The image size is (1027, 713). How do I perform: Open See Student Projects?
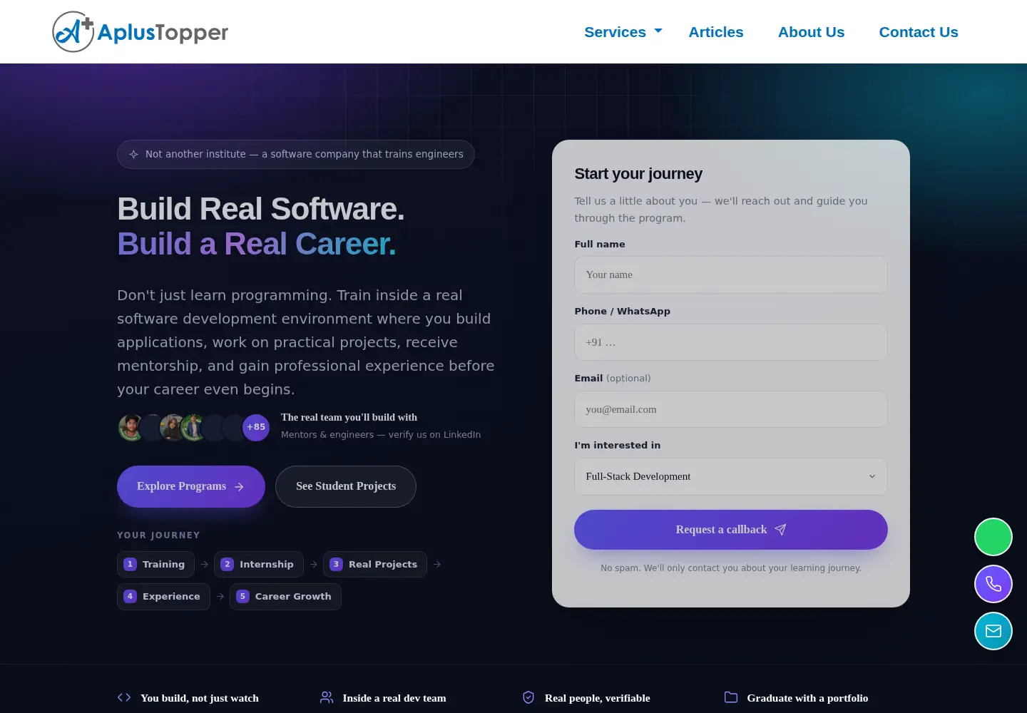tap(346, 486)
